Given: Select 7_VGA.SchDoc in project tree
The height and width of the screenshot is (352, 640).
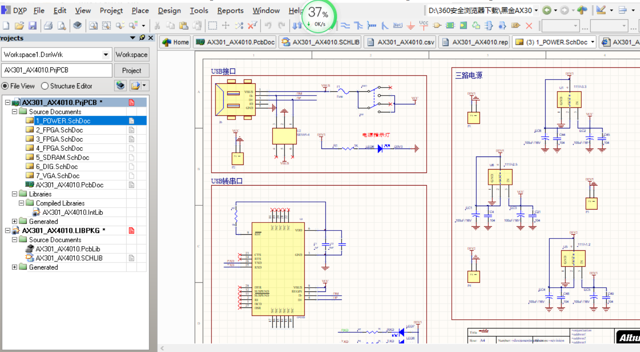Looking at the screenshot, I should (57, 176).
